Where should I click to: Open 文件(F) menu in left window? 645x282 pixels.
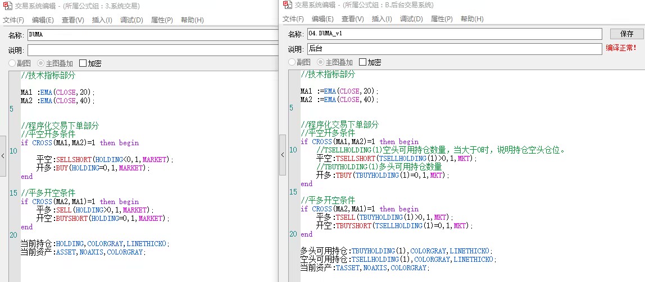13,20
